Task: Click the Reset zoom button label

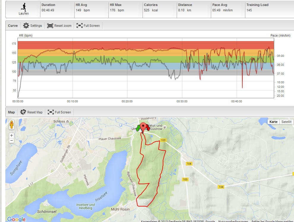Action: [63, 26]
